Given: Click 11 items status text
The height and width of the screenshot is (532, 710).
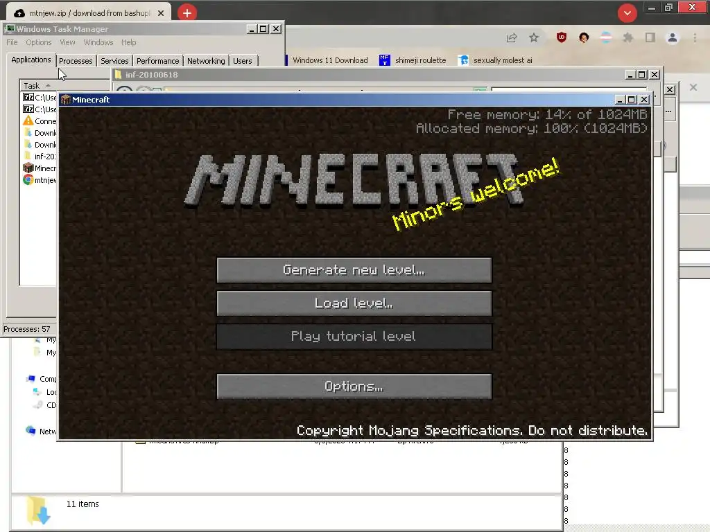Looking at the screenshot, I should click(x=83, y=504).
